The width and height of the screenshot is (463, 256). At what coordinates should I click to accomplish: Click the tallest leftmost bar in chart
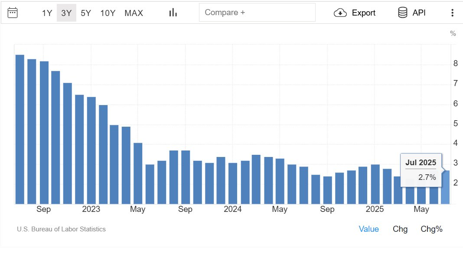pos(20,129)
